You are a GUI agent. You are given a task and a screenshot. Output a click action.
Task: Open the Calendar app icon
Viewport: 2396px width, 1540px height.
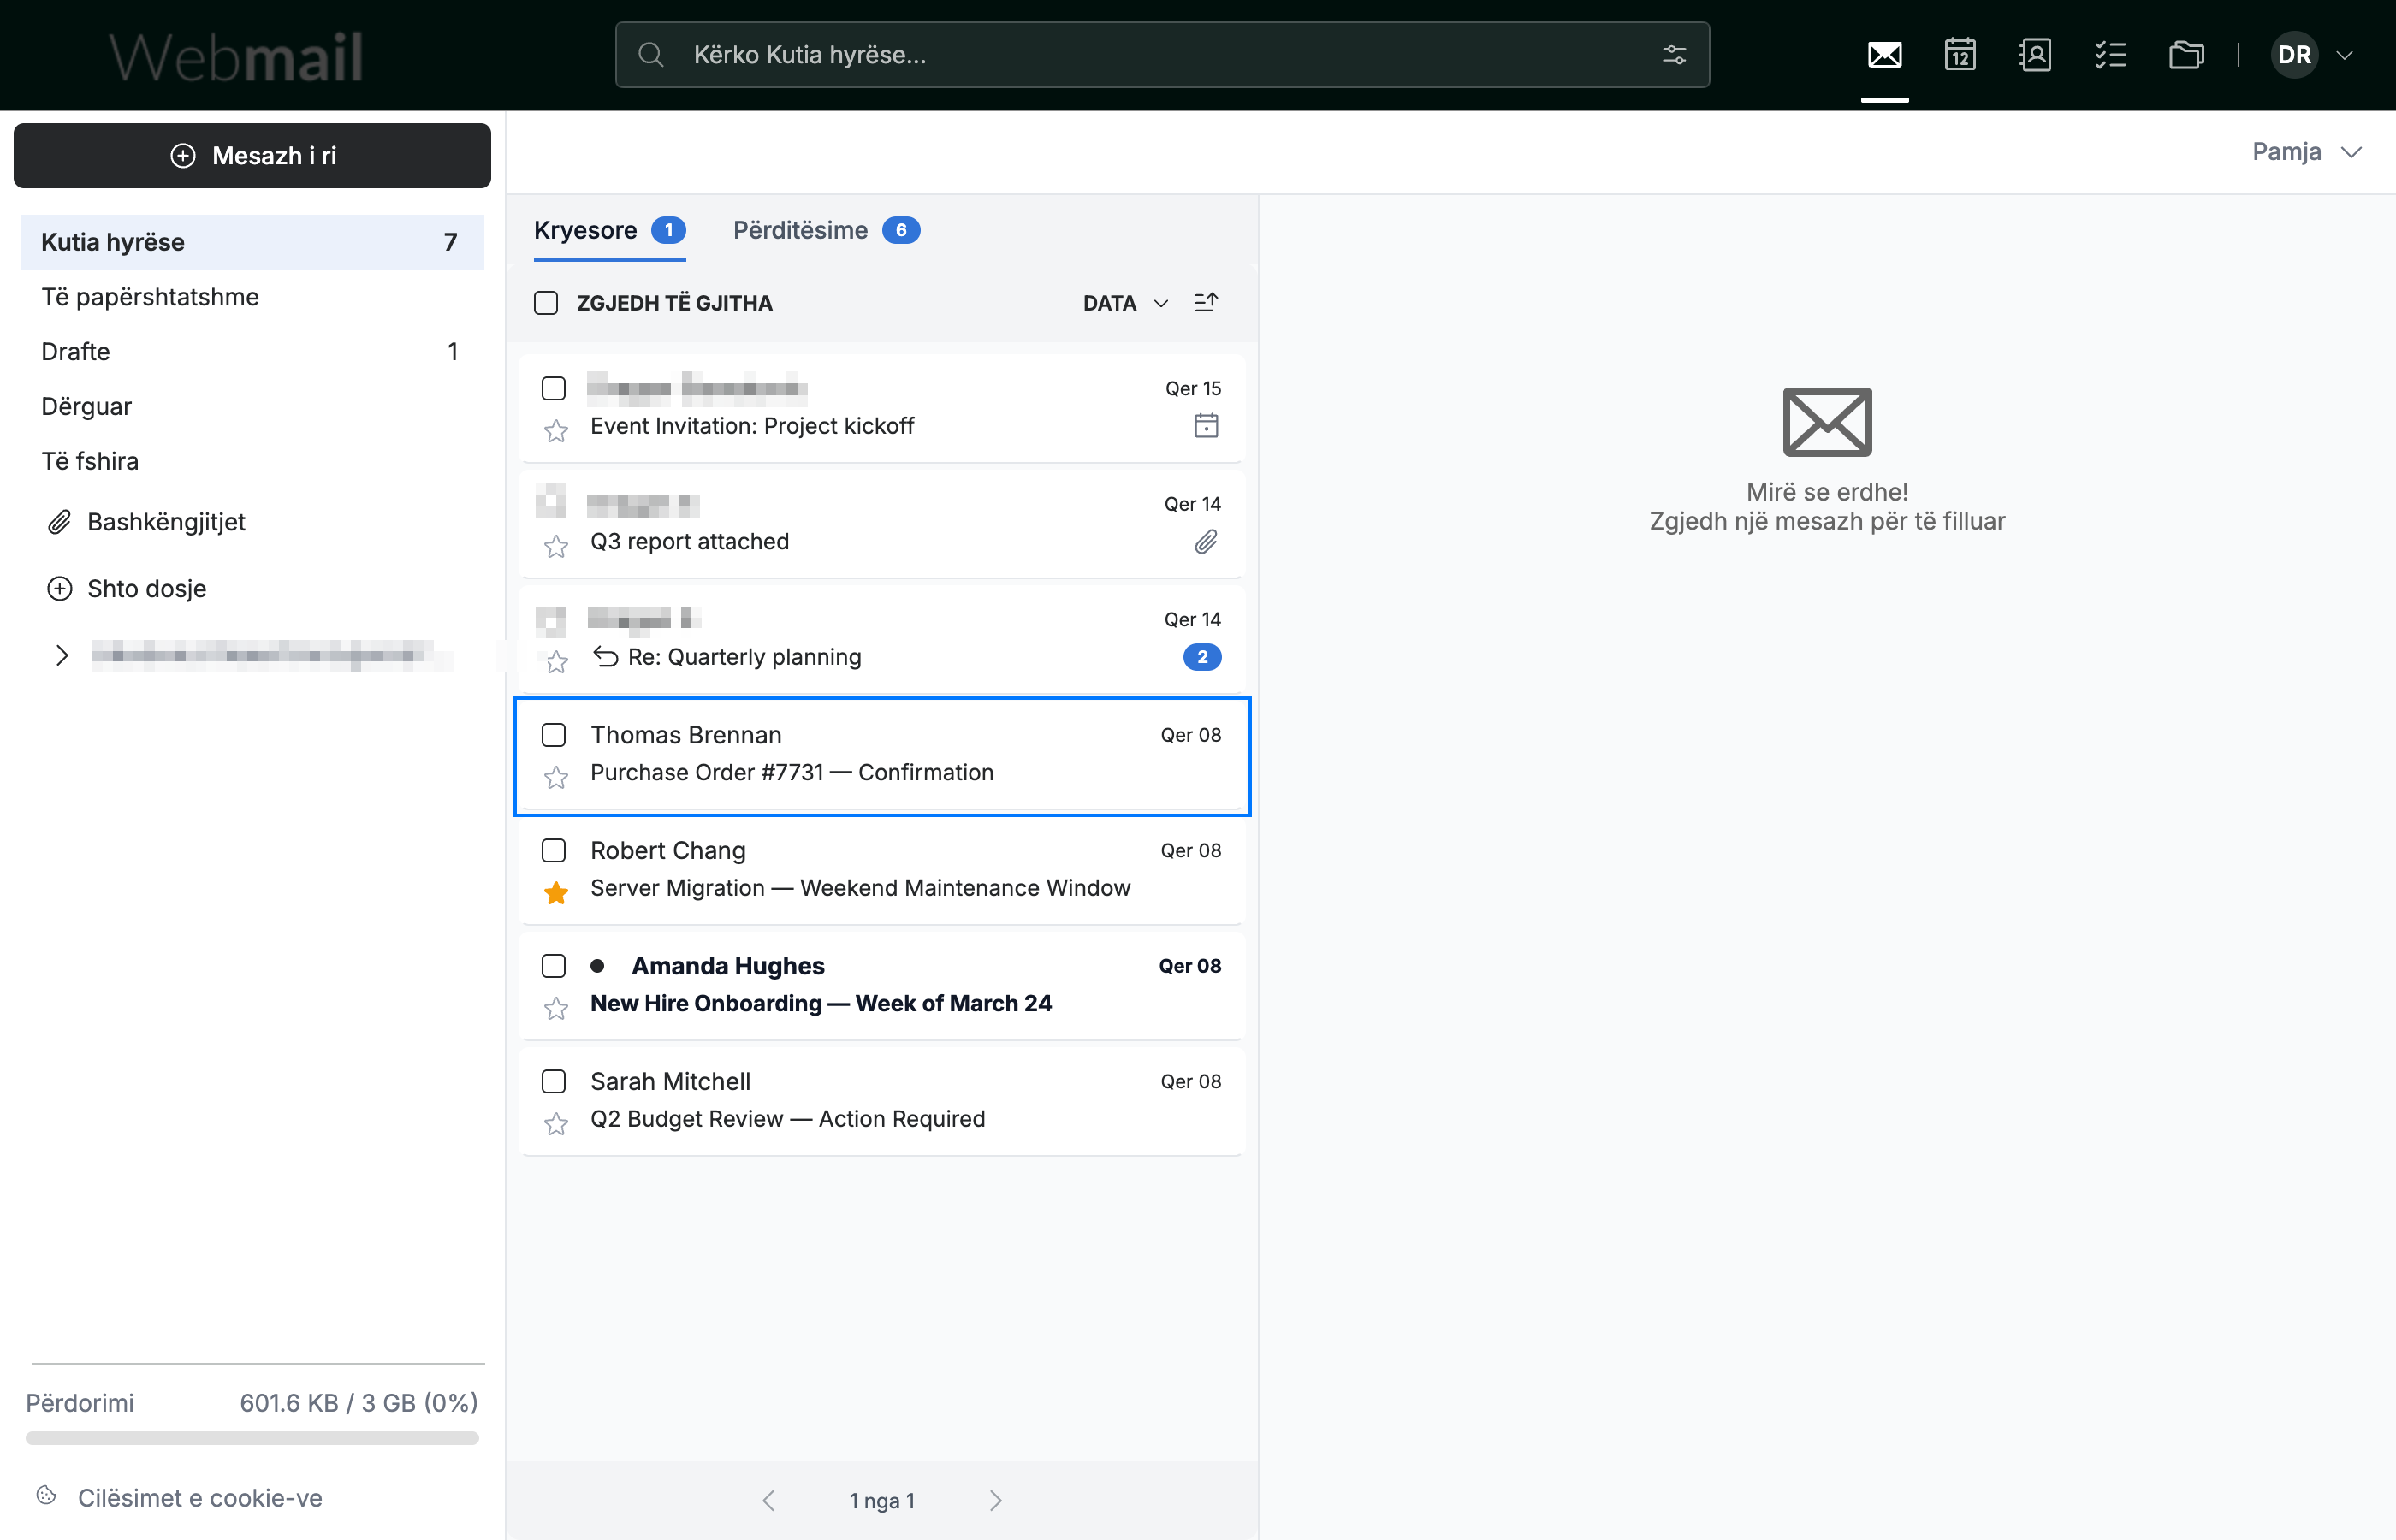coord(1960,54)
